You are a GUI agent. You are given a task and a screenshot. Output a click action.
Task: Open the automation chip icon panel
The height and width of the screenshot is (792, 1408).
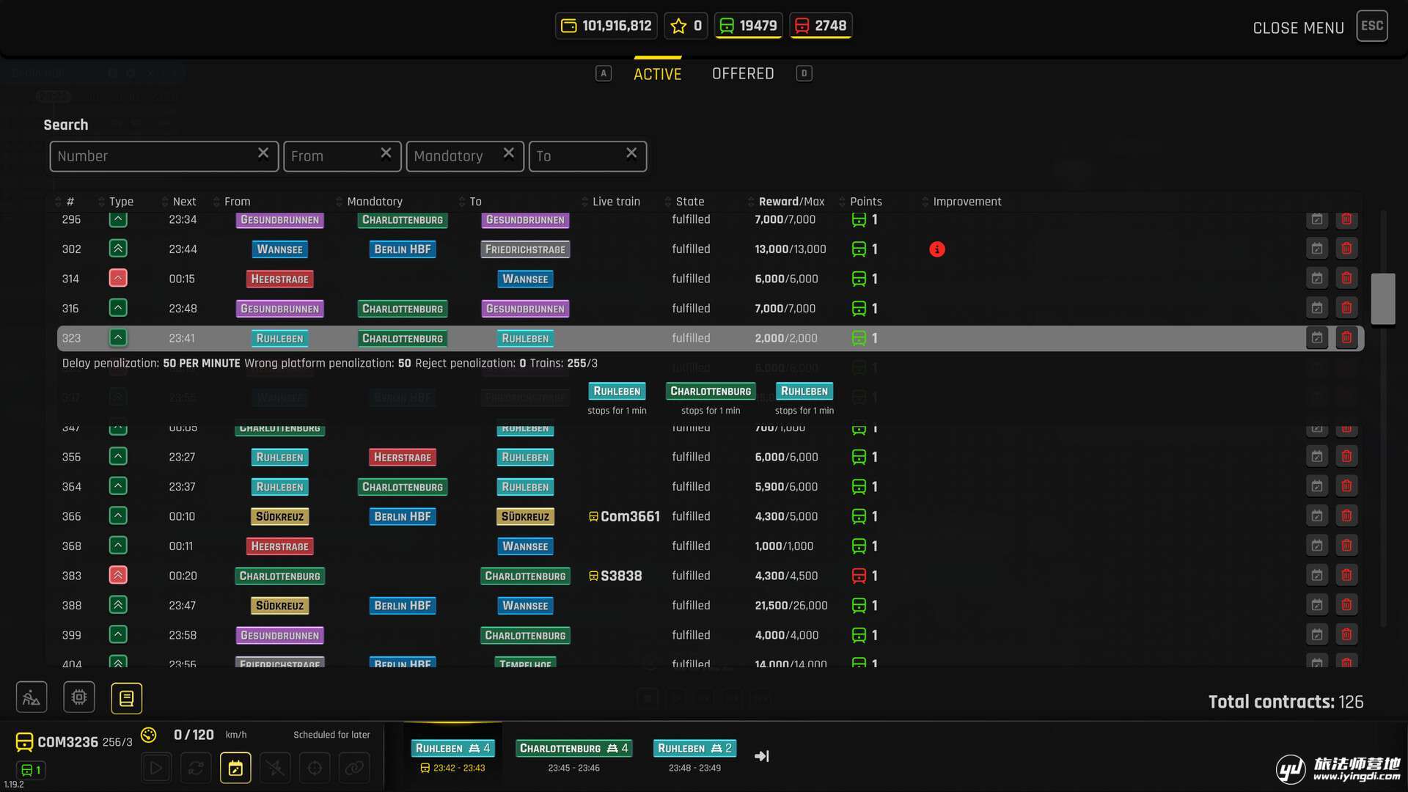pyautogui.click(x=79, y=697)
